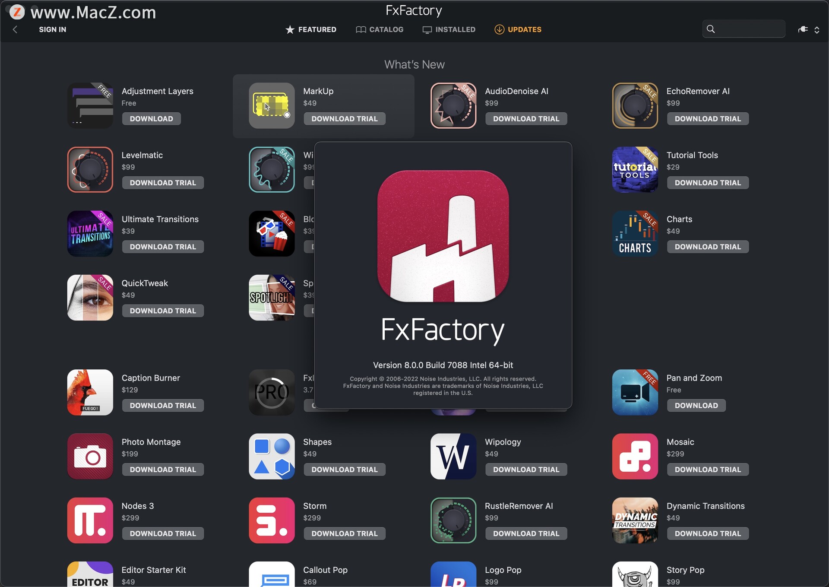
Task: Download the free Pan and Zoom plugin
Action: tap(696, 405)
